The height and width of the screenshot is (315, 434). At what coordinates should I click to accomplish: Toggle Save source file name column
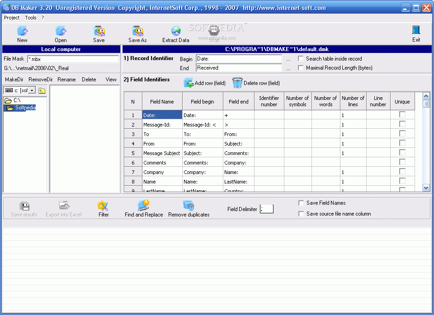point(301,214)
